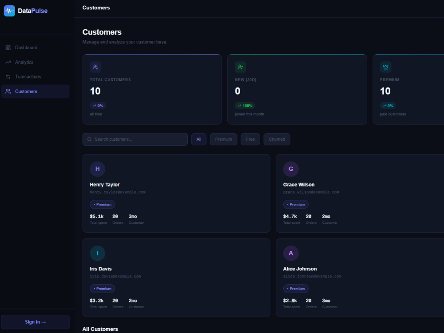Click the Customers title in top bar
This screenshot has height=333, width=444.
coord(96,8)
